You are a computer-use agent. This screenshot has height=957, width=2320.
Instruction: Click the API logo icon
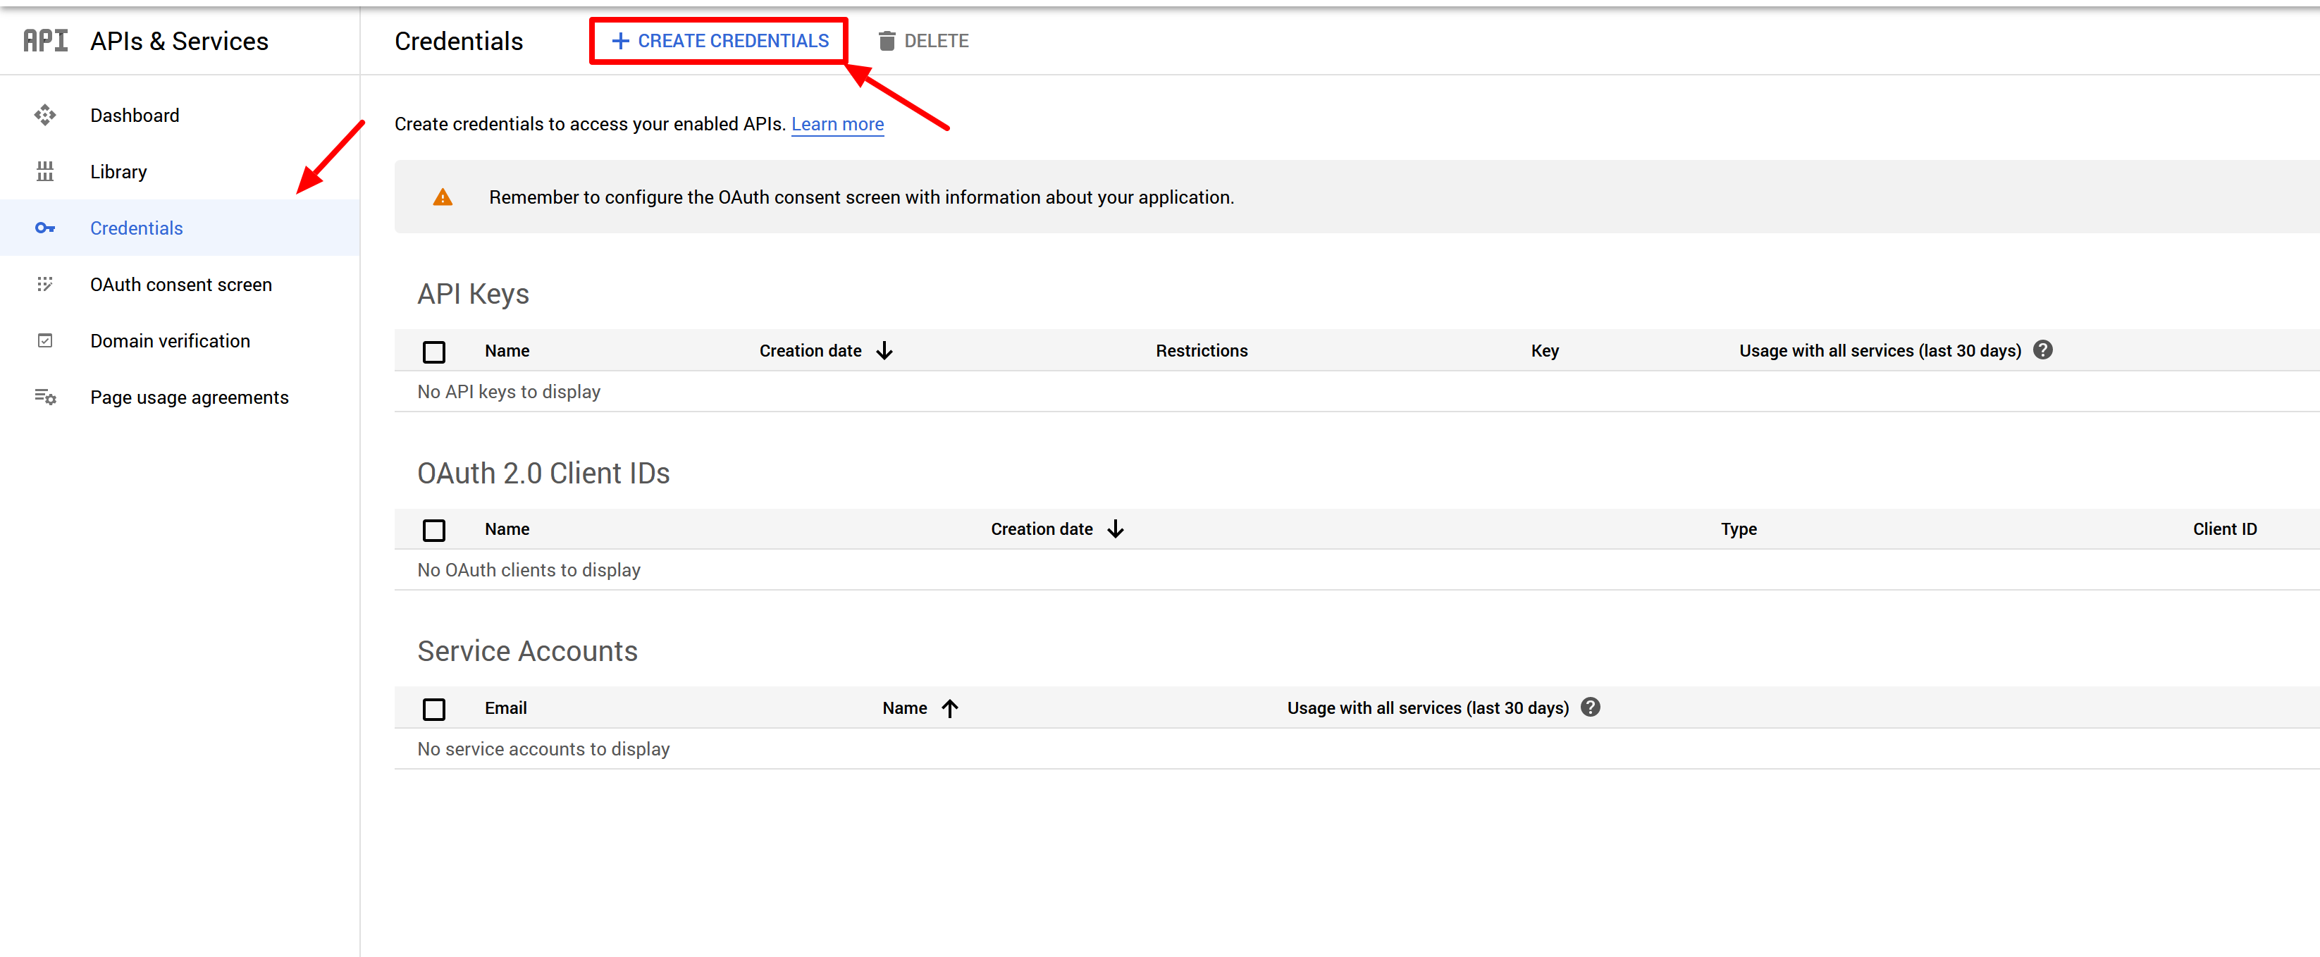click(45, 42)
